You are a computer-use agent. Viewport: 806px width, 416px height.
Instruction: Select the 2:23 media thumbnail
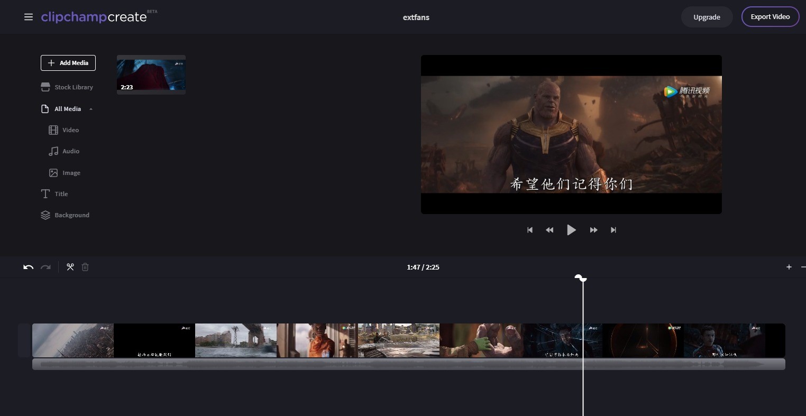(x=151, y=75)
